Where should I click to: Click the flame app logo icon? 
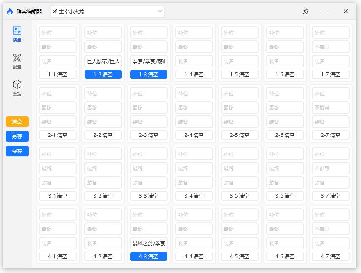[x=10, y=12]
